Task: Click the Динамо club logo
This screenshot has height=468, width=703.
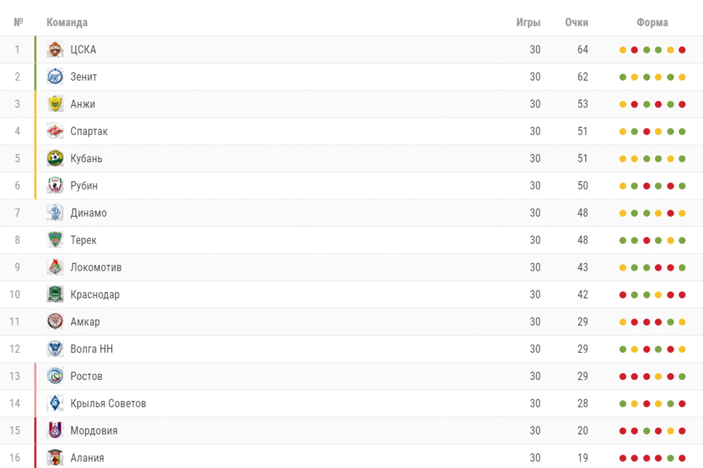Action: (55, 213)
